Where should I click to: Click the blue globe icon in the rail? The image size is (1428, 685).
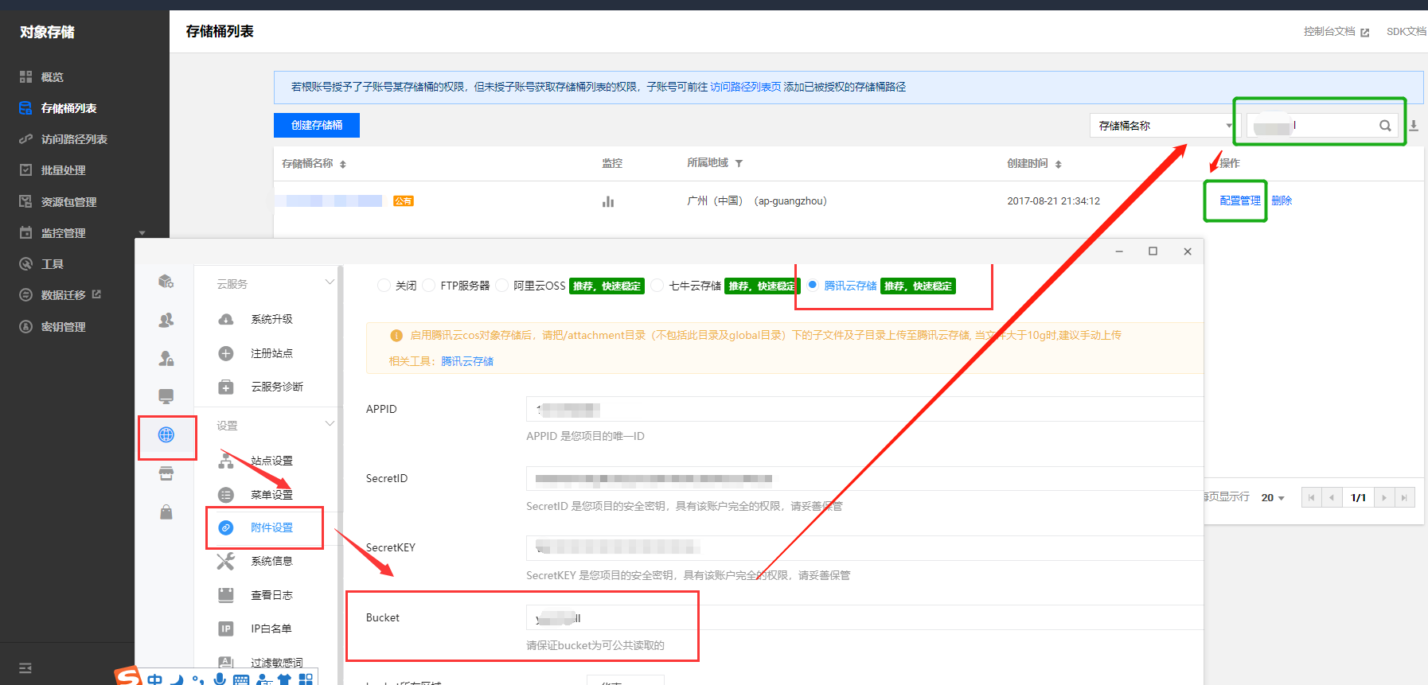[166, 434]
